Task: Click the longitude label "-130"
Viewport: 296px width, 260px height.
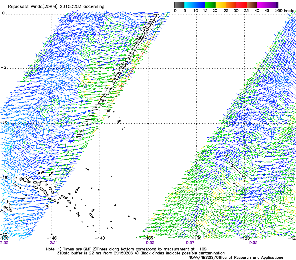Action: coord(196,238)
